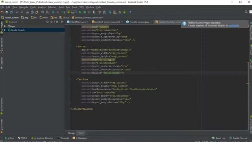Click the res folder breadcrumb
252x142 pixels.
(54, 17)
